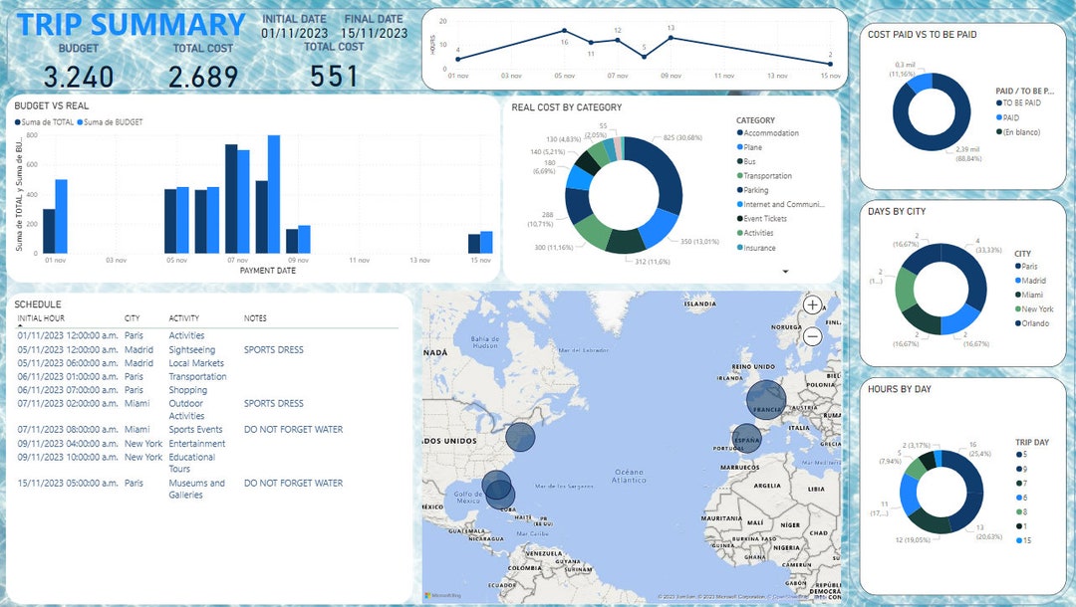Expand the category legend dropdown arrow
Screen dimensions: 1076x607
pos(785,271)
